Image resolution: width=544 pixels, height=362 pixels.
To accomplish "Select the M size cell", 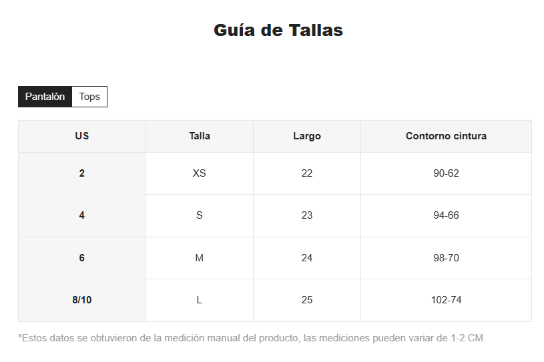I will pyautogui.click(x=200, y=258).
